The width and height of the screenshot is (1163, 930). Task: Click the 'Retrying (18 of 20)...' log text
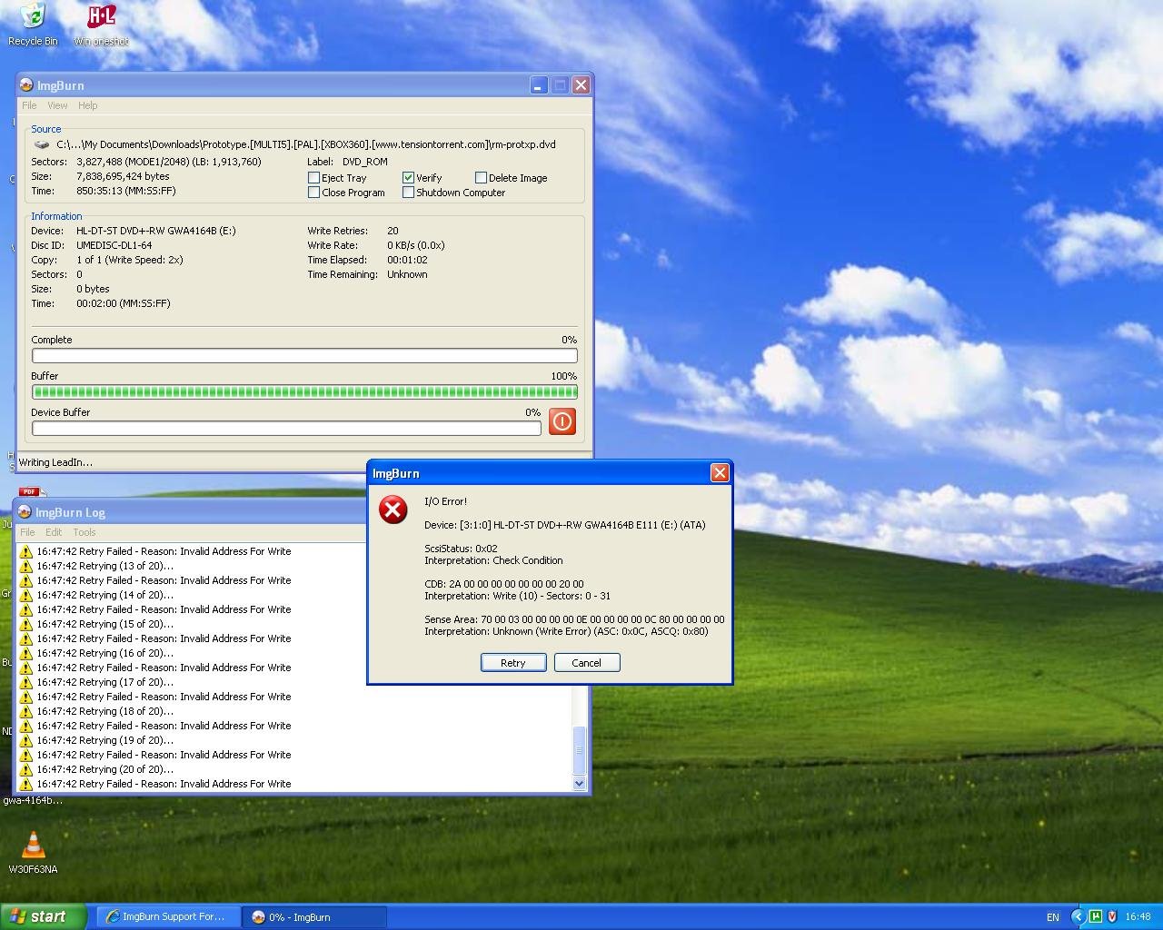click(126, 711)
